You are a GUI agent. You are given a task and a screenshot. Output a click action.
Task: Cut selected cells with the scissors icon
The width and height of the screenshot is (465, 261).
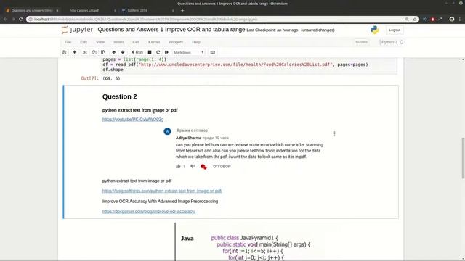point(85,52)
